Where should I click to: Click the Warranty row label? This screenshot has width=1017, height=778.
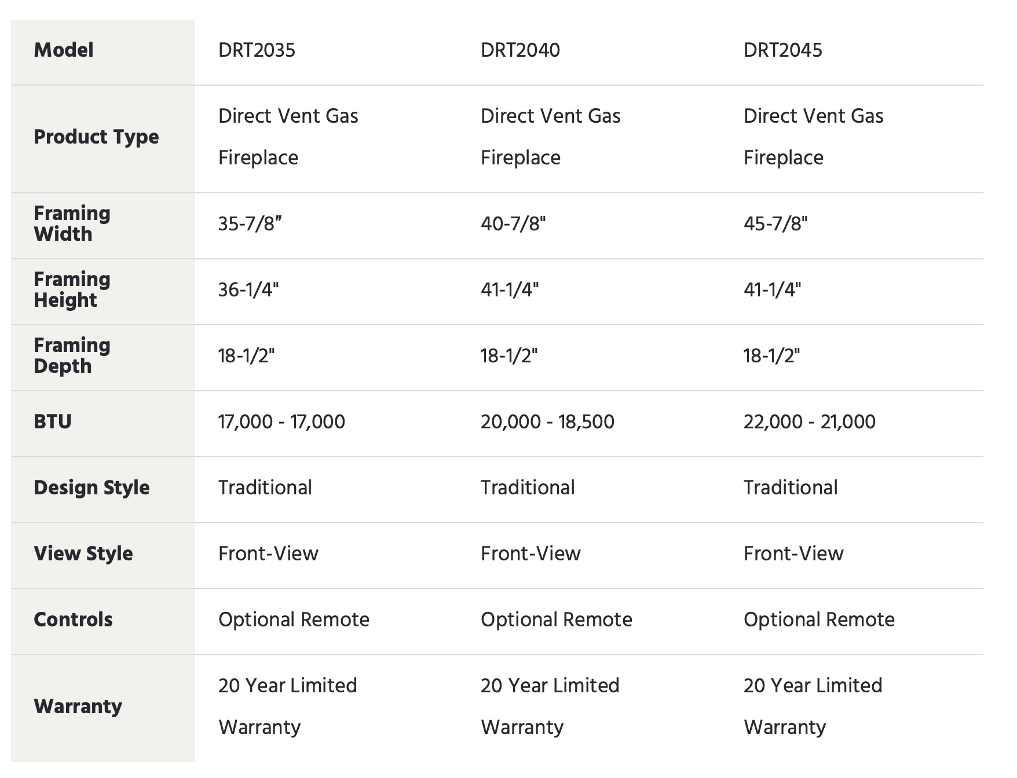pyautogui.click(x=78, y=706)
